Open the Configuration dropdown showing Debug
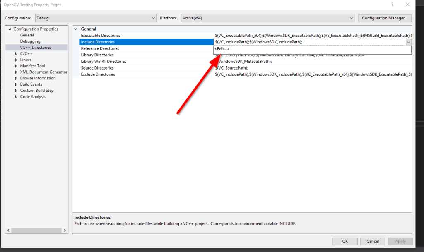This screenshot has height=252, width=424. click(96, 18)
